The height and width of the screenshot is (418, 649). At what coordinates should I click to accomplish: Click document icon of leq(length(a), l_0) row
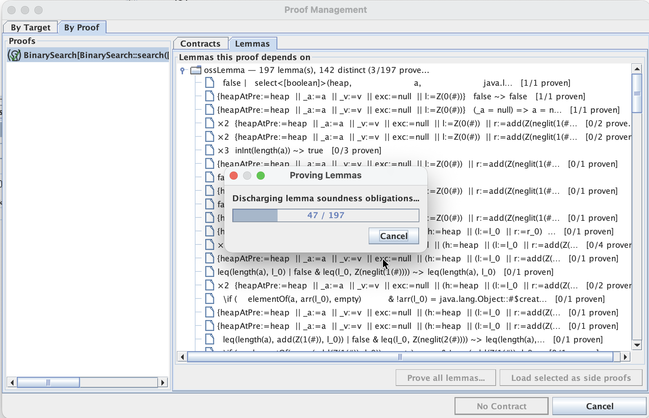[210, 272]
